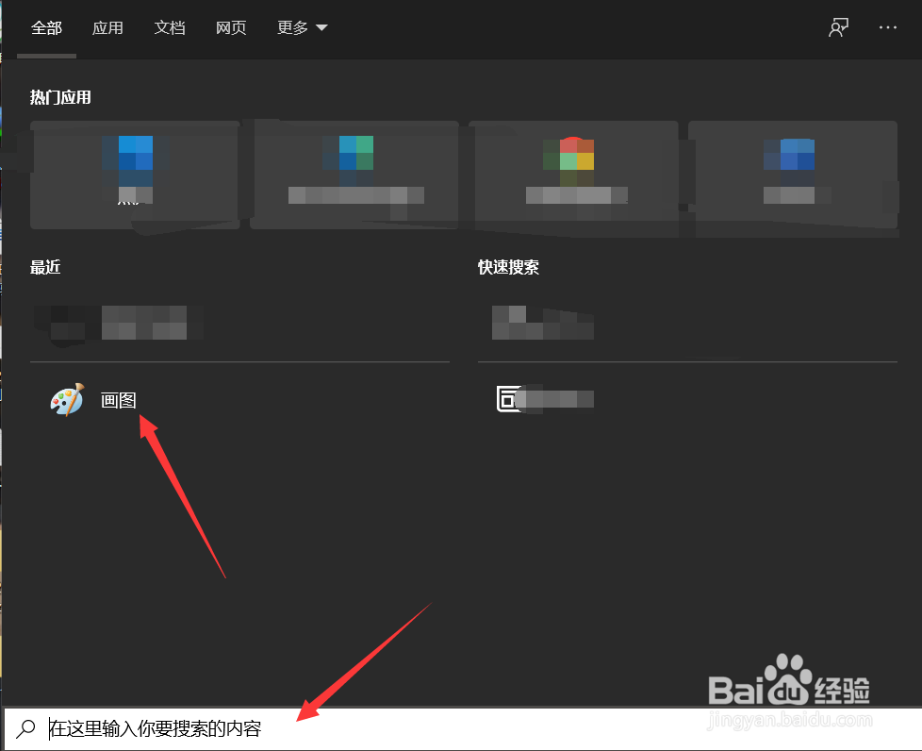The height and width of the screenshot is (751, 922).
Task: Click the quick search window icon item
Action: coord(545,399)
